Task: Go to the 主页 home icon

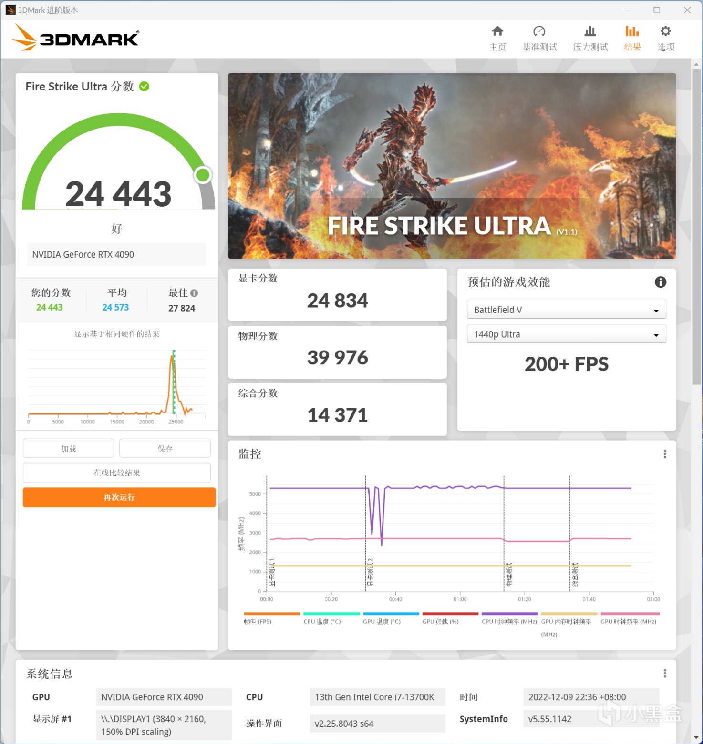Action: coord(497,31)
